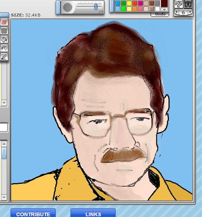
Task: Pick the light brown swatch, bottom row
Action: coord(152,9)
